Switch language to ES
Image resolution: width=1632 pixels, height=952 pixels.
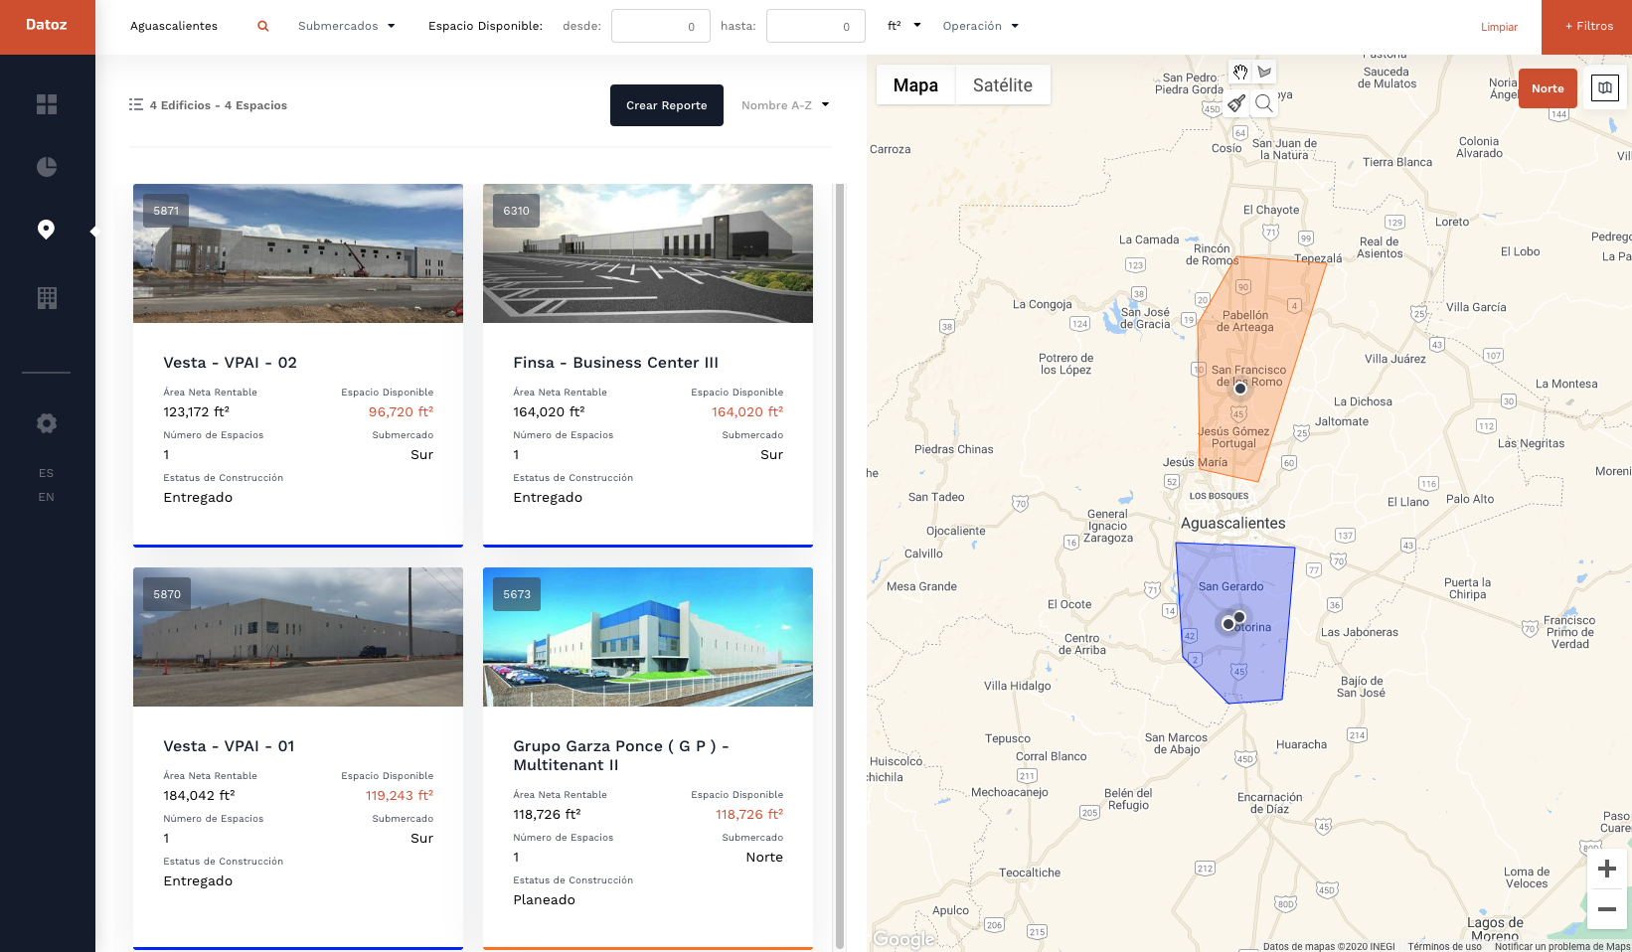click(47, 473)
